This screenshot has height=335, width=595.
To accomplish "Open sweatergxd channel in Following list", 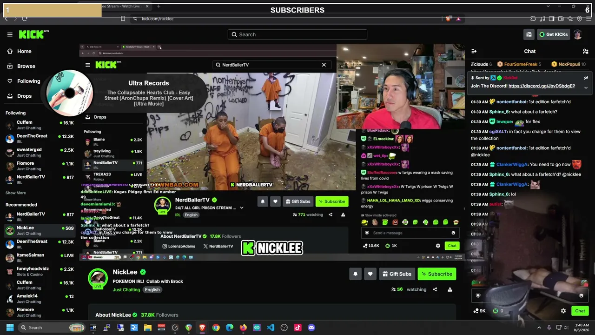I will (40, 152).
